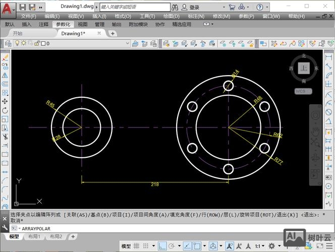Select the Rotate tool in left toolbar
This screenshot has width=335, height=252.
pos(5,110)
